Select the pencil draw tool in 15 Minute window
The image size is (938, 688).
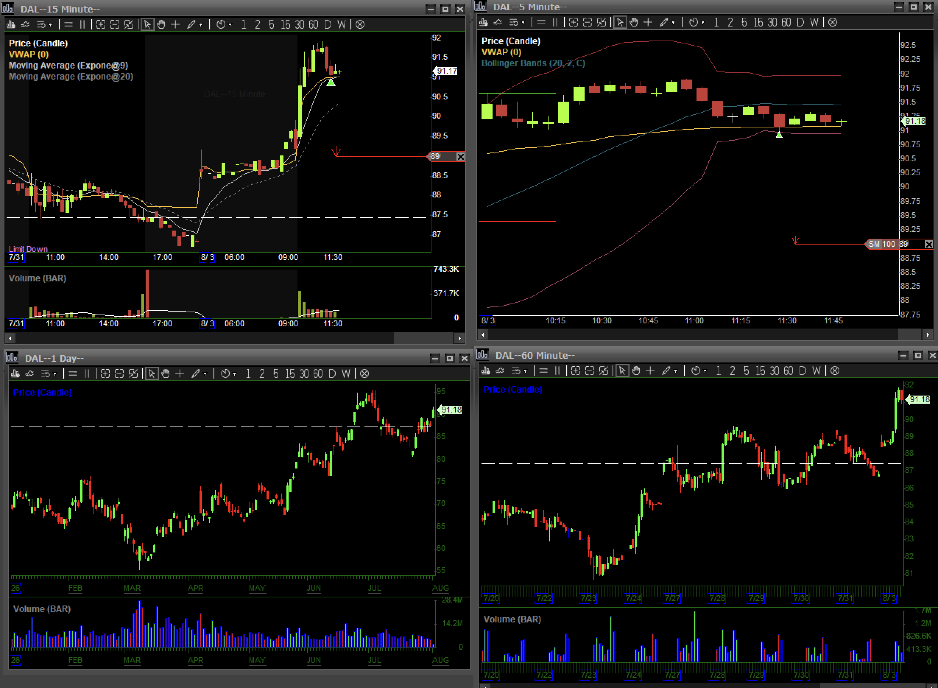(x=191, y=25)
